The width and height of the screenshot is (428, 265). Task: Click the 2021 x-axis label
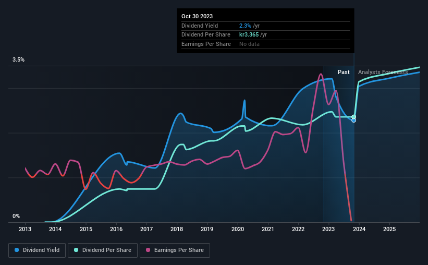tap(268, 229)
